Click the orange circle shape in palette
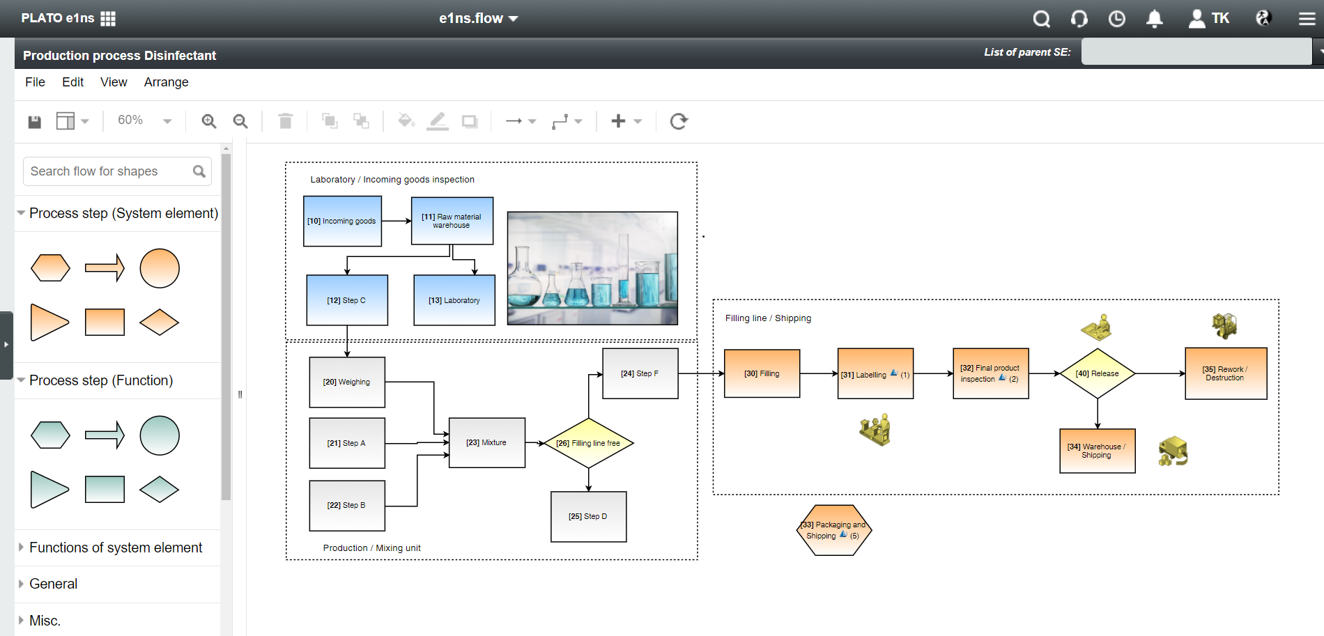The height and width of the screenshot is (636, 1324). (160, 268)
